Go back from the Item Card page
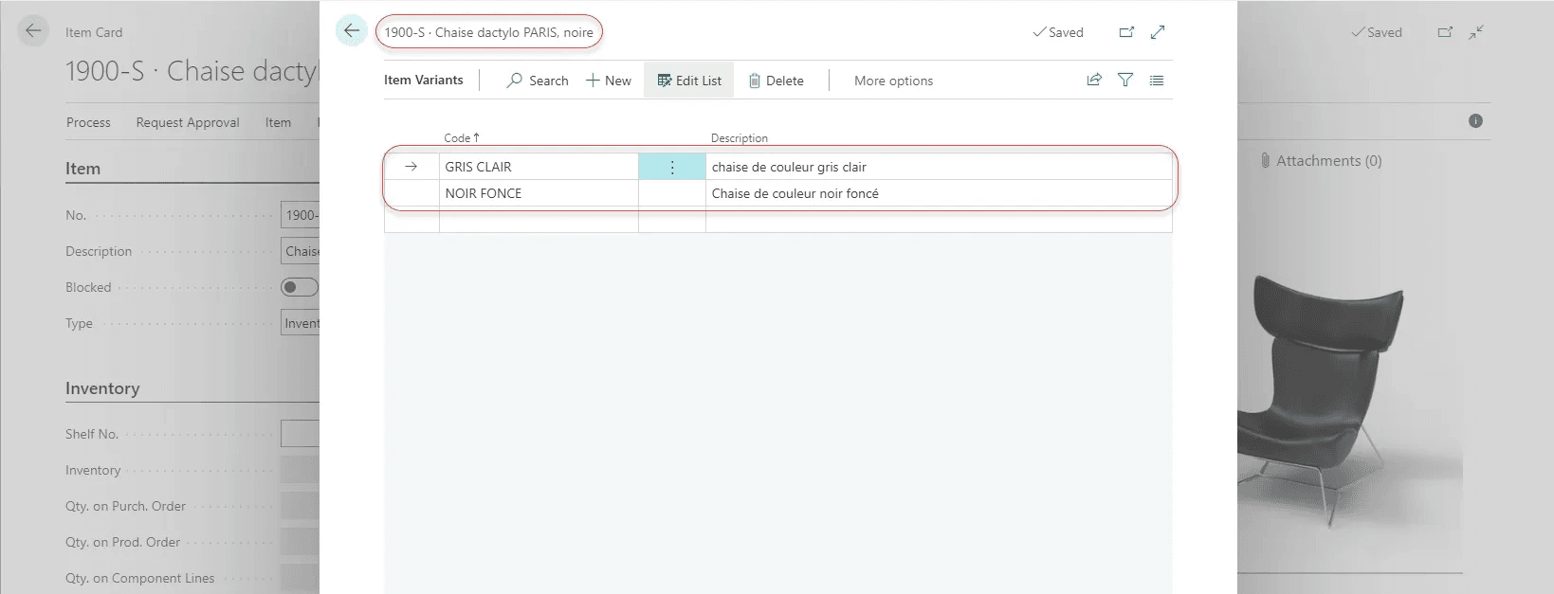1554x594 pixels. (x=33, y=31)
